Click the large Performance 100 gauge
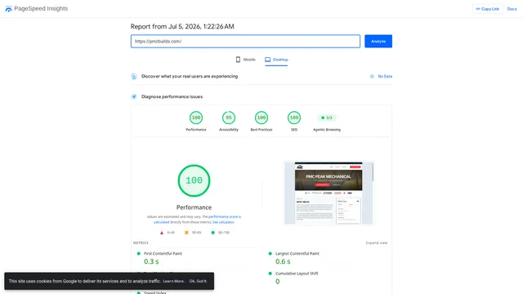Screen dimensions: 523x294 194,180
